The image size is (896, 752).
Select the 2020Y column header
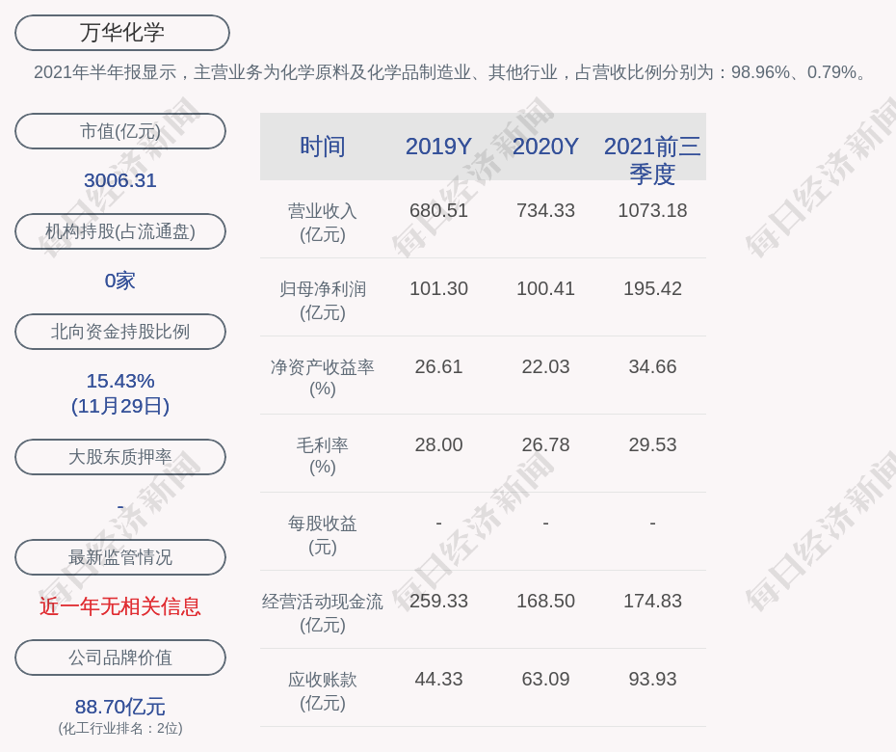[x=545, y=147]
